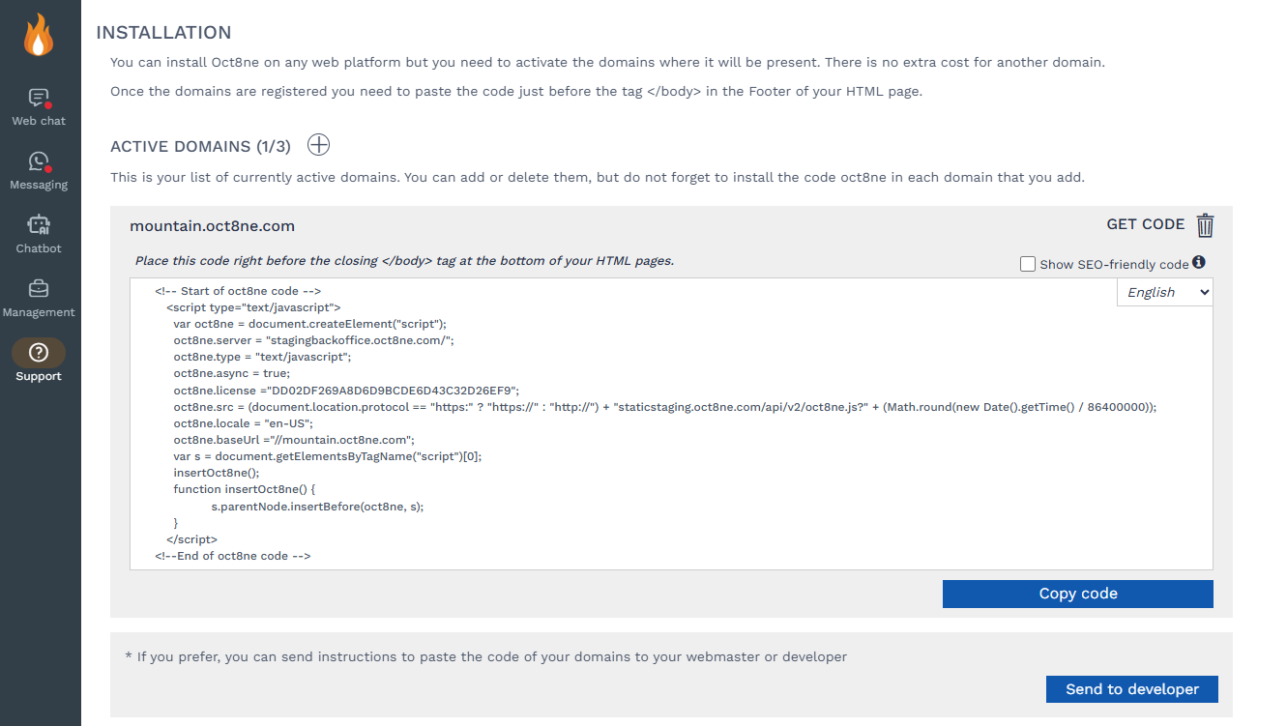The height and width of the screenshot is (726, 1287).
Task: Click the Copy code button
Action: coord(1077,594)
